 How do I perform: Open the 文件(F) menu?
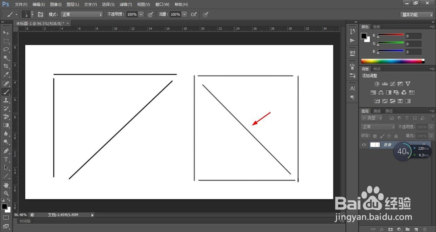[21, 4]
